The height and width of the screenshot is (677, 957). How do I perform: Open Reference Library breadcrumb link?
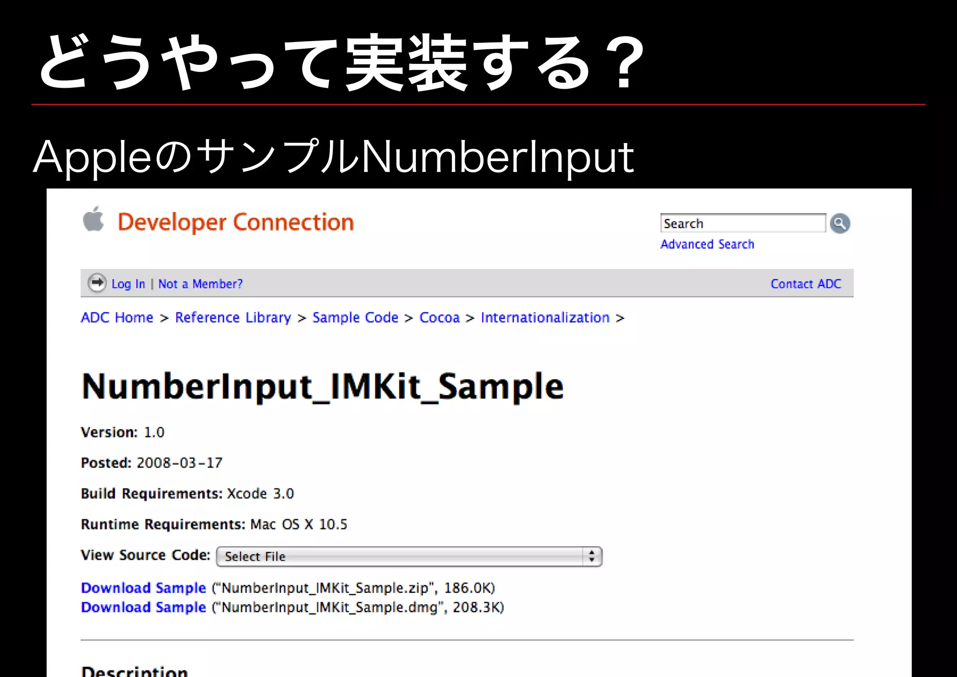(x=233, y=317)
